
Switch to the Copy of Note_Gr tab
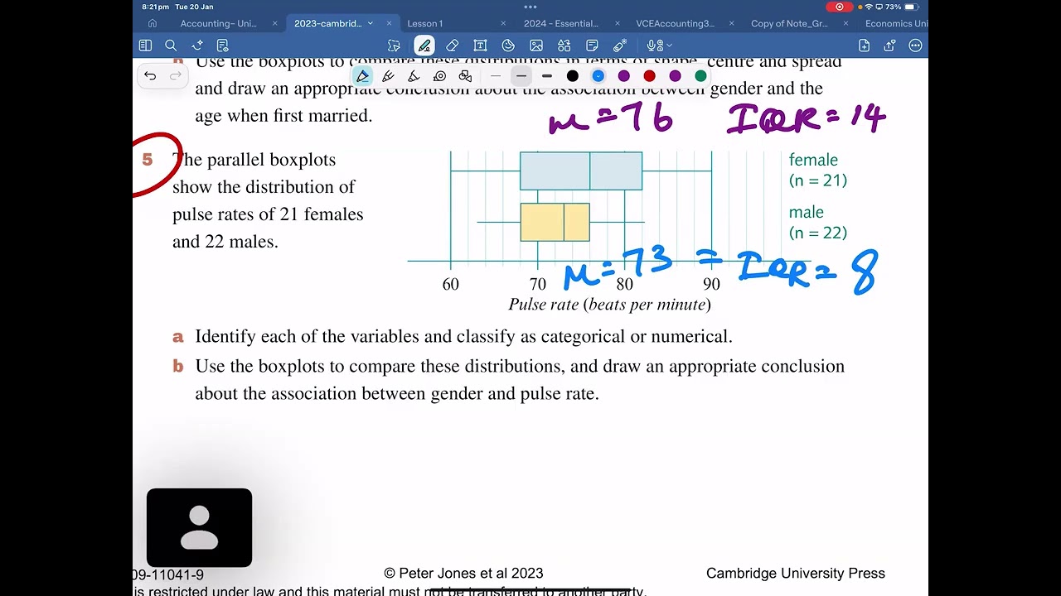[789, 23]
